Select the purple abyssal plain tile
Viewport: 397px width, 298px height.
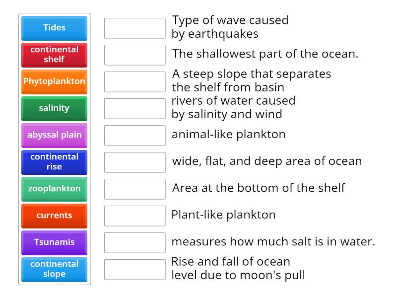[54, 135]
